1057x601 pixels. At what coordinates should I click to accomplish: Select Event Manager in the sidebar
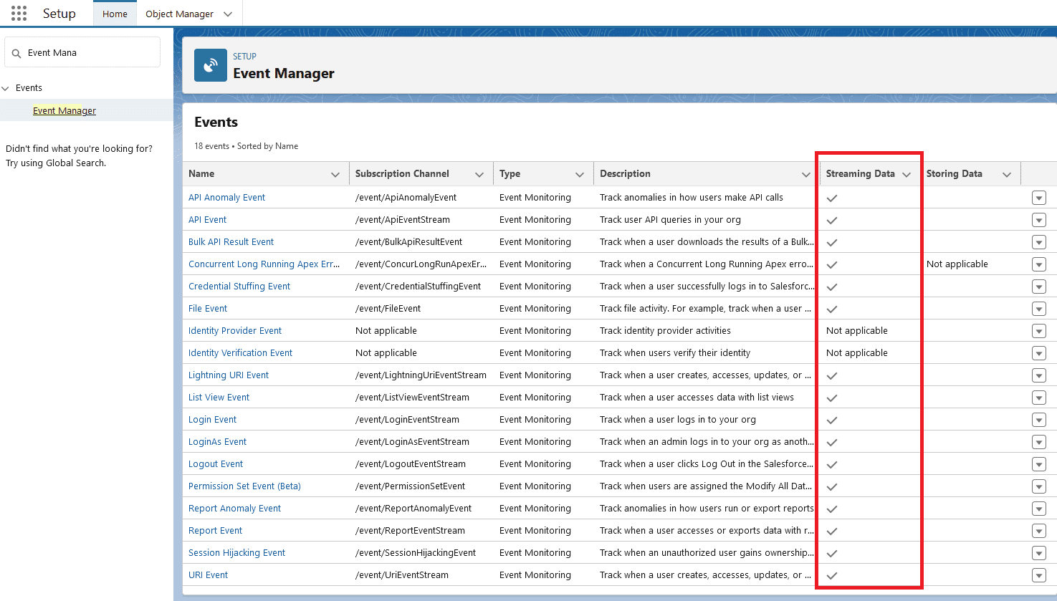64,110
